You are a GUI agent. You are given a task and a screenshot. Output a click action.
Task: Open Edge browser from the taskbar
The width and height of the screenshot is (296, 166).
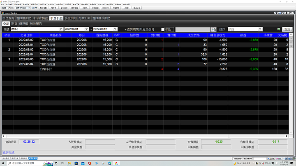[x=110, y=164]
